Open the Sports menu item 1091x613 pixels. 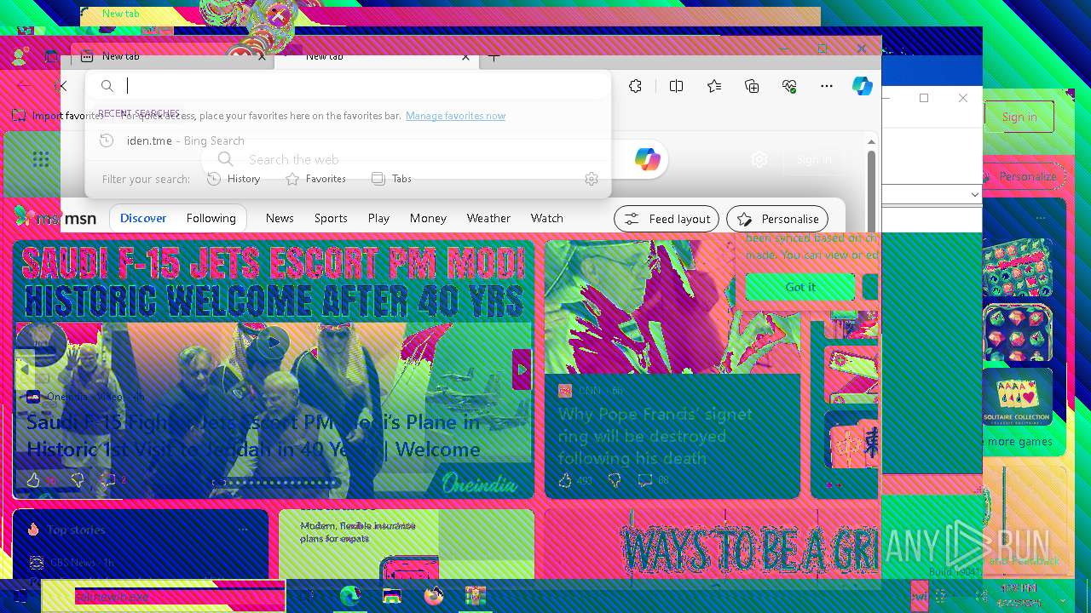pos(331,219)
